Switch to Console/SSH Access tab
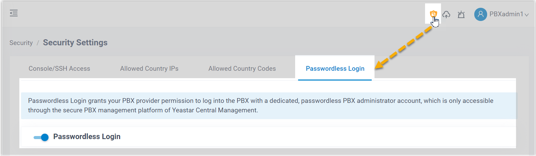536x156 pixels. [x=59, y=69]
